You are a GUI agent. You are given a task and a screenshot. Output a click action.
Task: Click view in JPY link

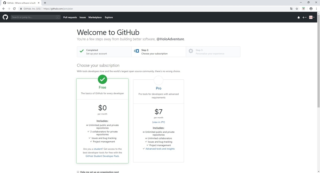coord(158,122)
